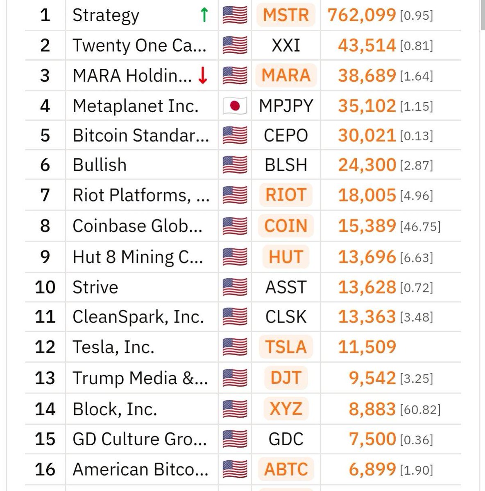
Task: Click the US flag in Tesla row
Action: pos(235,347)
